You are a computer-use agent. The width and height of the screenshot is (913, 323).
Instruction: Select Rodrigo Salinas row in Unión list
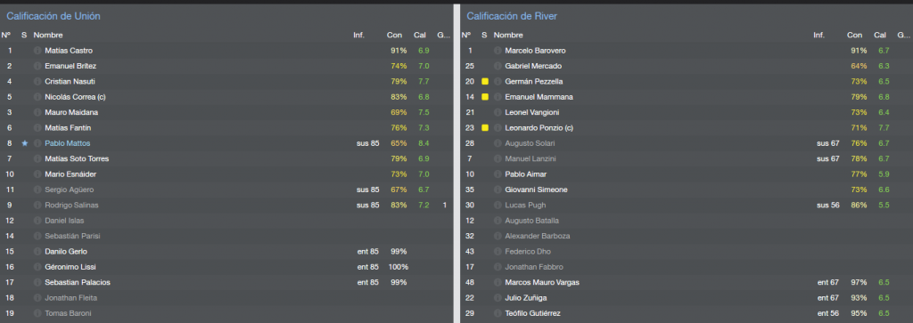(226, 205)
